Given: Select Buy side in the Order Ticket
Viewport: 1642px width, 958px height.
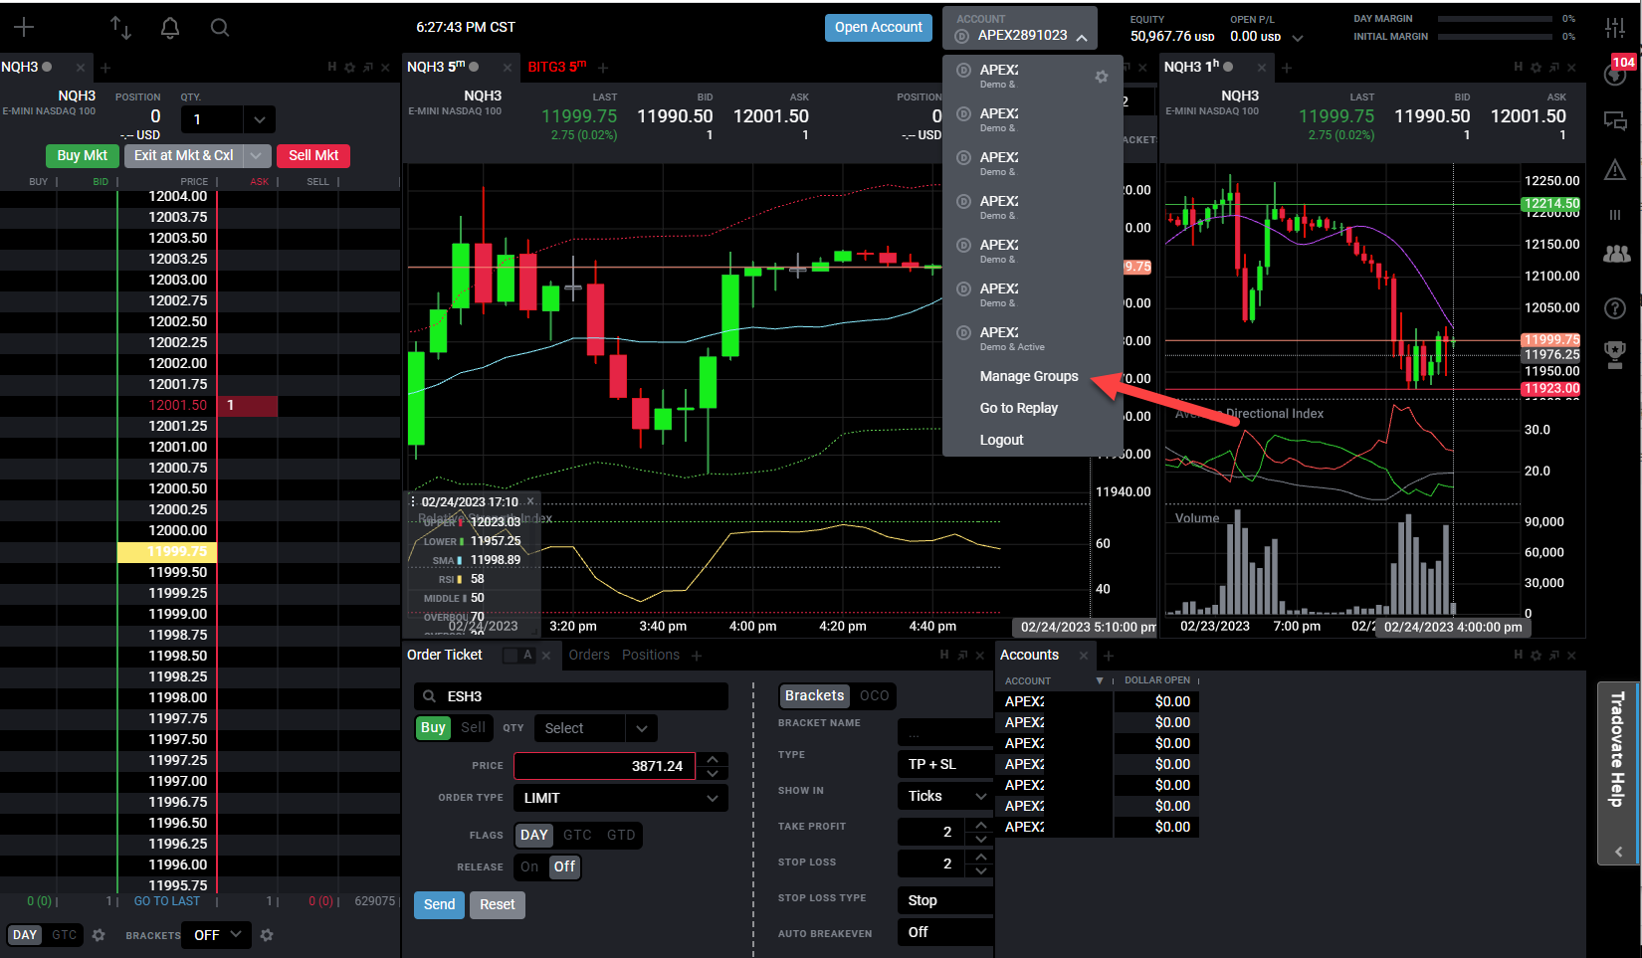Looking at the screenshot, I should click(433, 728).
